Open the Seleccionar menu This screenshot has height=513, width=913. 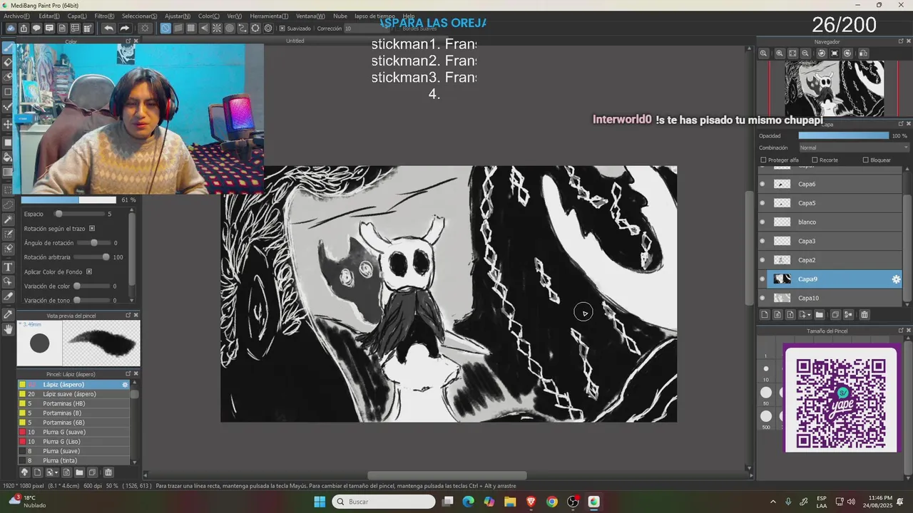pos(140,16)
